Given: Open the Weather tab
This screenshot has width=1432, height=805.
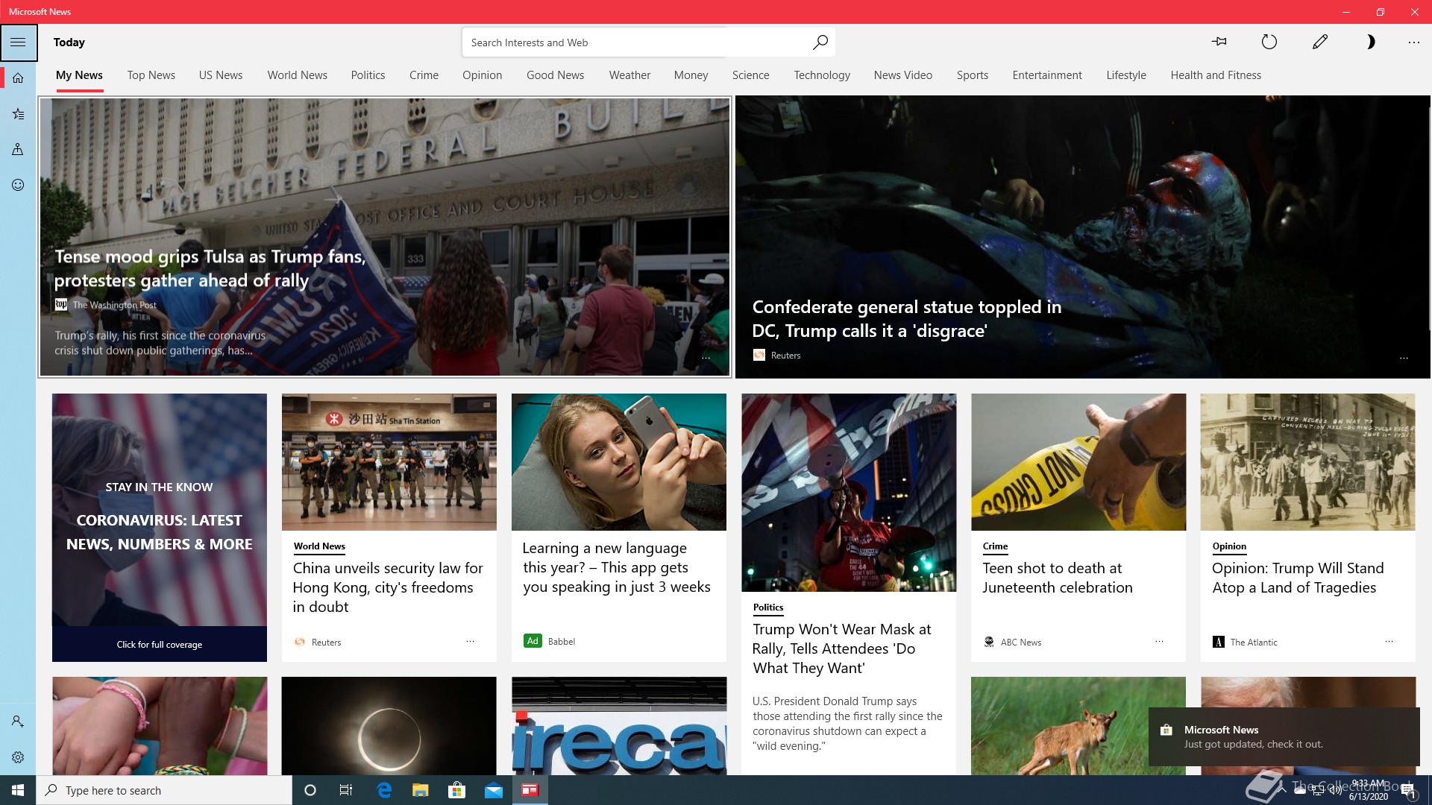Looking at the screenshot, I should (629, 75).
